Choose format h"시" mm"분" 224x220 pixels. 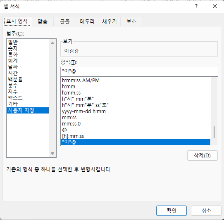136,99
